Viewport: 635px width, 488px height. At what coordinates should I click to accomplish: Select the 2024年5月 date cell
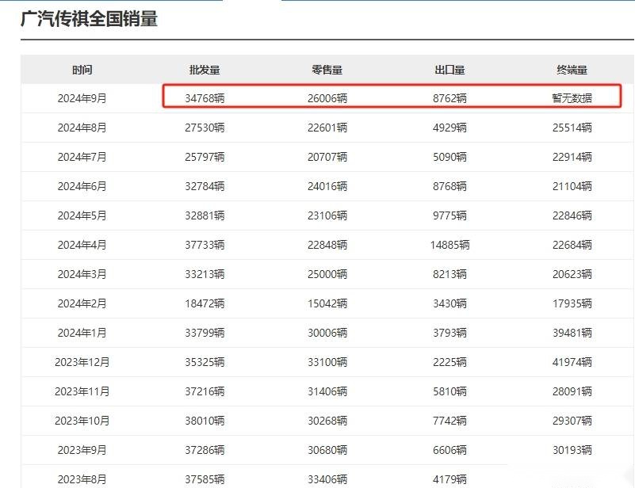[x=82, y=215]
